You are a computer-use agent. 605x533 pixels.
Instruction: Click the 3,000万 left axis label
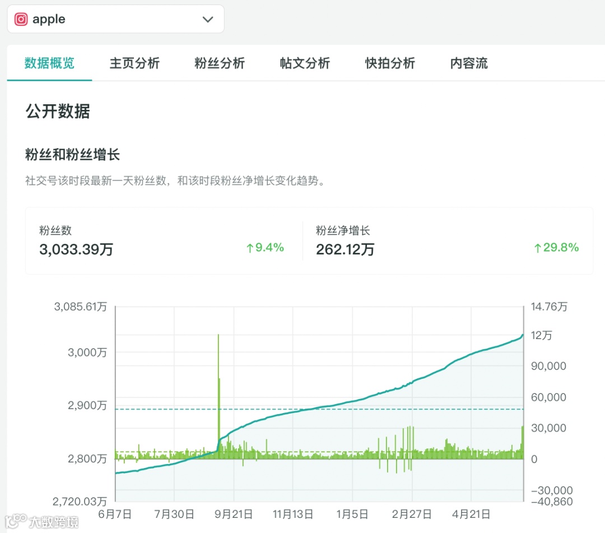[87, 353]
